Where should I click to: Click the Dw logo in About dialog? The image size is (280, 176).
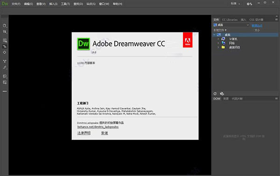[x=84, y=44]
